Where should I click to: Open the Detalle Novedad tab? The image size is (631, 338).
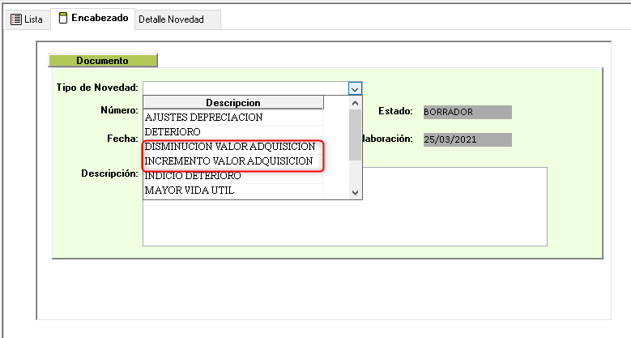(x=171, y=19)
